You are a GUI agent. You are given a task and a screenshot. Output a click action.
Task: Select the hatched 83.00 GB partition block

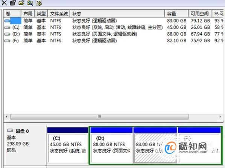click(155, 145)
